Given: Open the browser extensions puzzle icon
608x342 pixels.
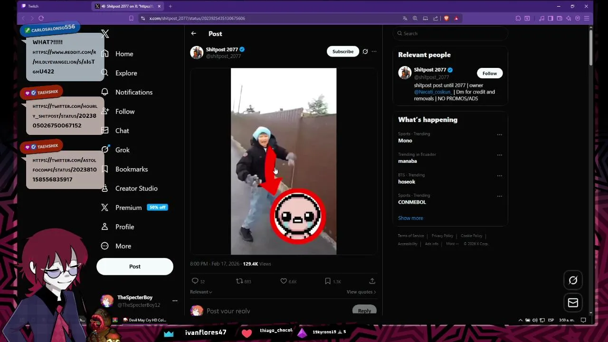Looking at the screenshot, I should pos(518,18).
